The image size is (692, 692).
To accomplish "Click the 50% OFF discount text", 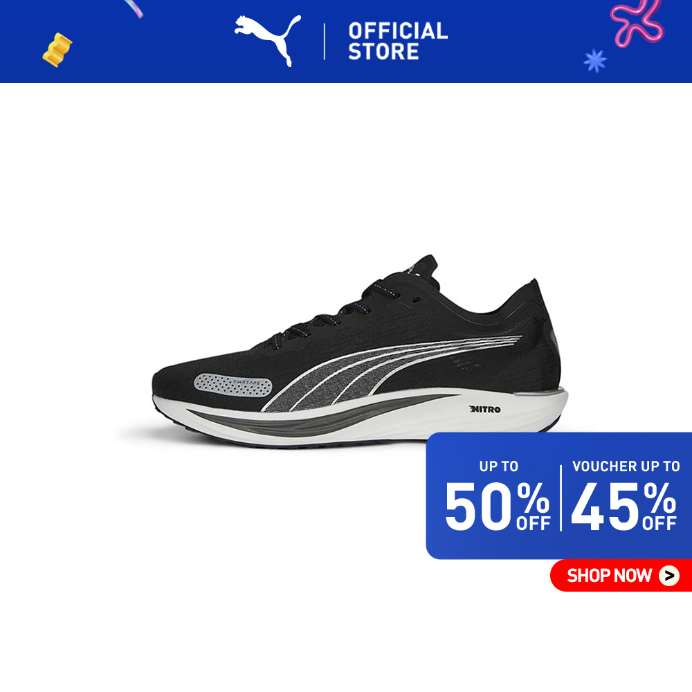I will 498,507.
